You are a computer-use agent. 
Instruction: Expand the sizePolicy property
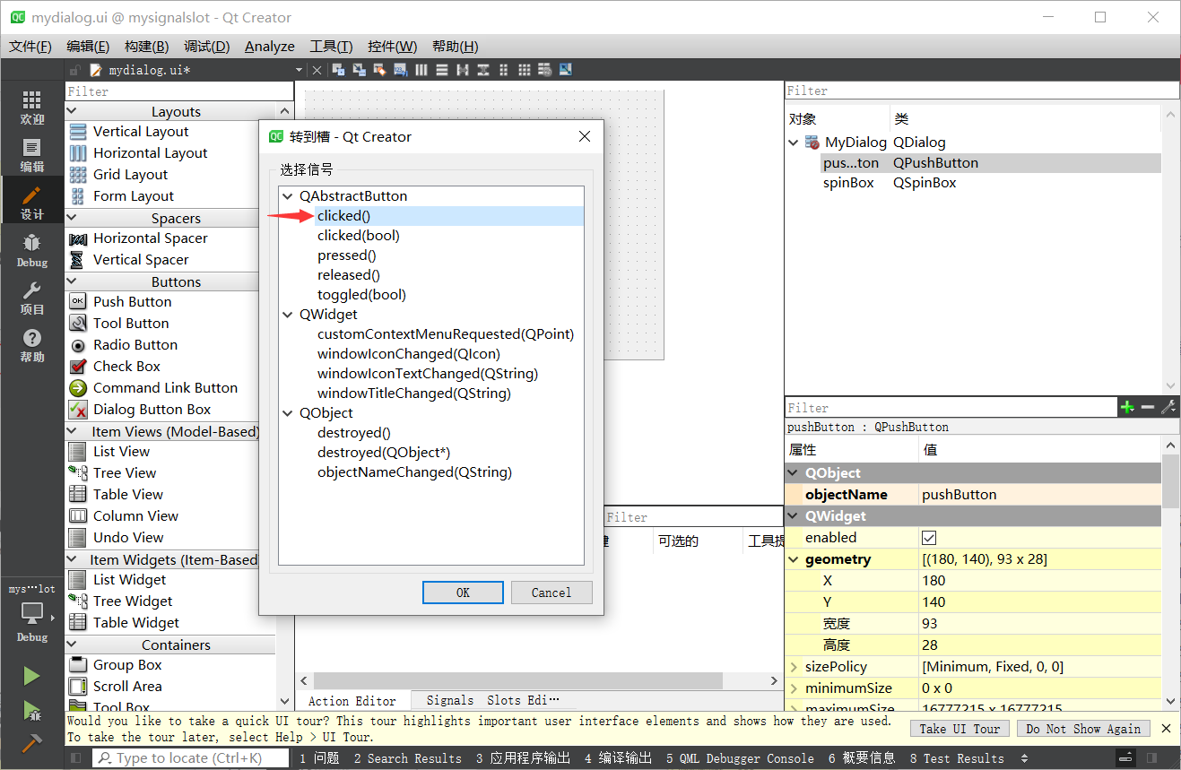coord(794,667)
